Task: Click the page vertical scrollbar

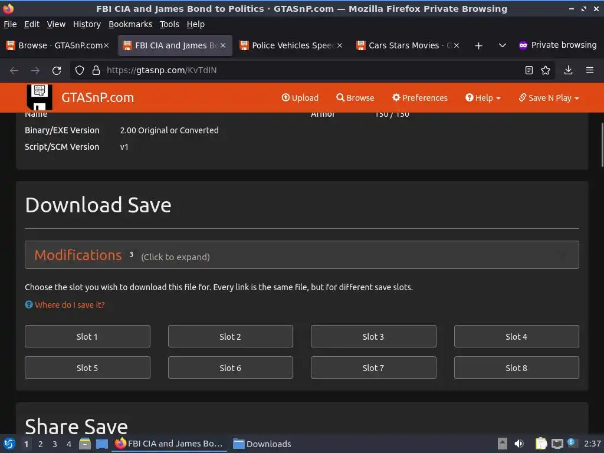Action: (602, 145)
